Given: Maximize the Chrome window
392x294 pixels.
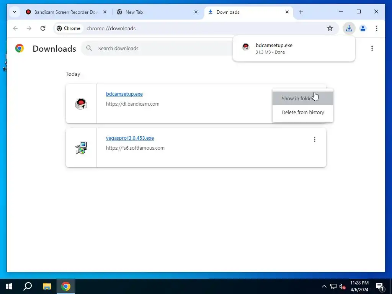Looking at the screenshot, I should click(x=358, y=11).
